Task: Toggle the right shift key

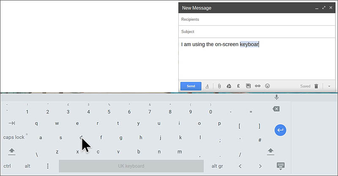Action: tap(270, 151)
